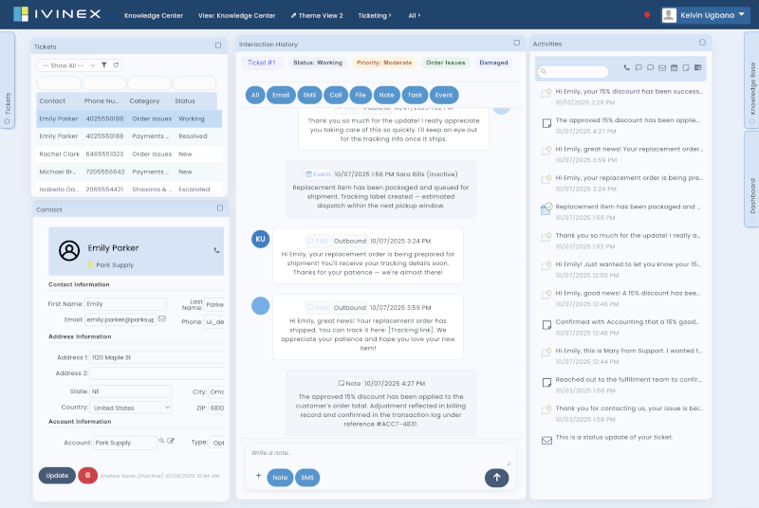Open the Show All dropdown in Tickets
Screen dimensions: 759x508
[x=66, y=65]
